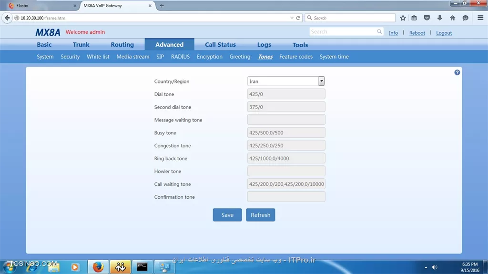Open the help question mark icon
Screen dimensions: 488x274
[x=457, y=72]
